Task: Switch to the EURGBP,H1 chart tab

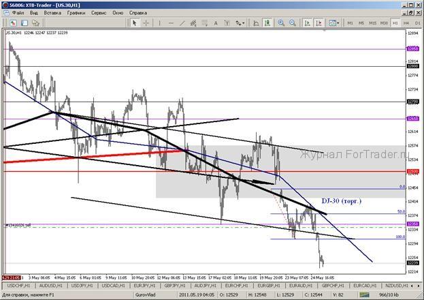Action: coord(269,286)
